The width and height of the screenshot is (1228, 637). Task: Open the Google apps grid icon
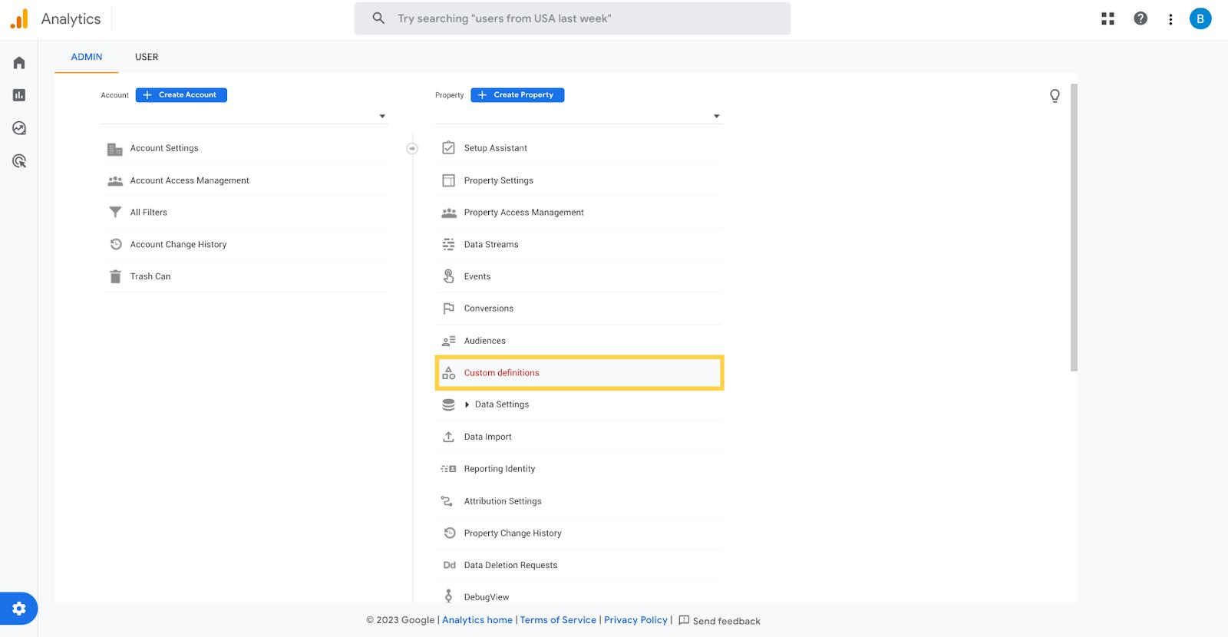tap(1108, 19)
